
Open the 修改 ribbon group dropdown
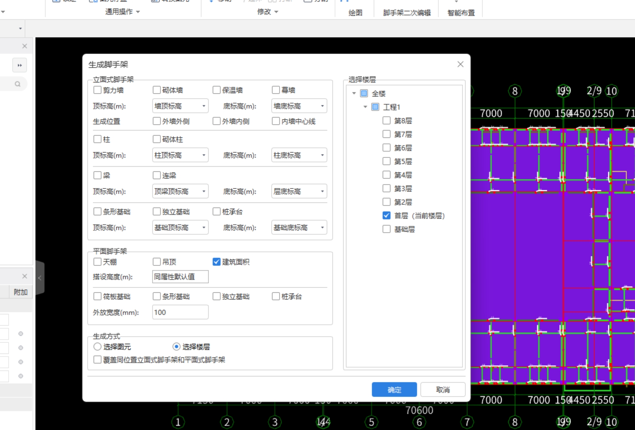click(x=268, y=12)
